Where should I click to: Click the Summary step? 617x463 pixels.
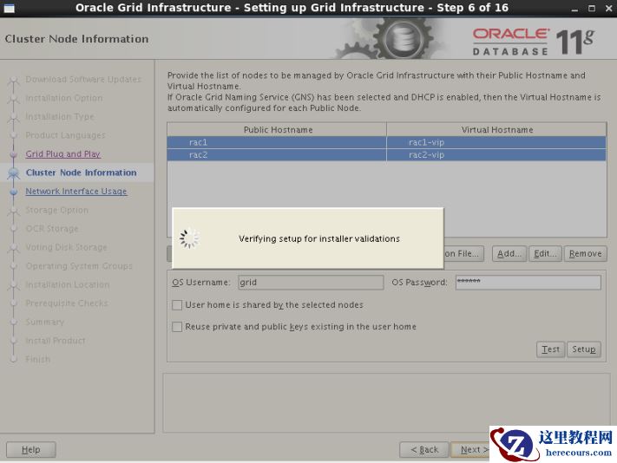[x=44, y=322]
